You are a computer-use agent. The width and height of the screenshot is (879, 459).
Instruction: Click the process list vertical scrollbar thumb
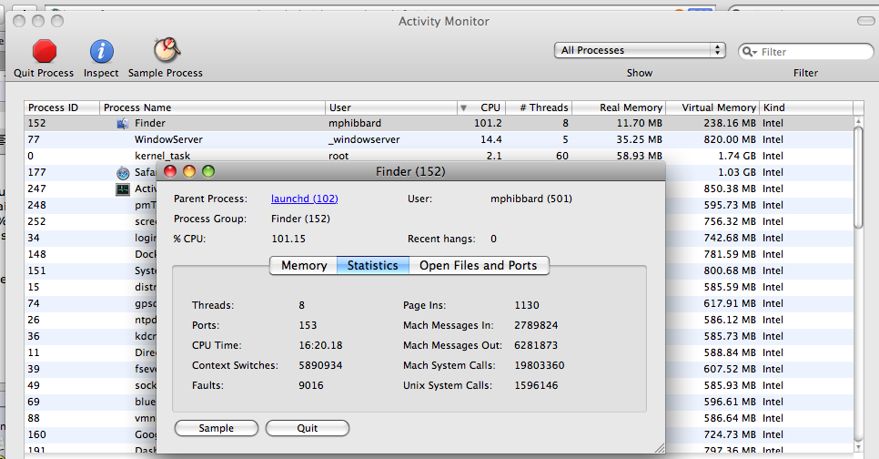click(858, 178)
